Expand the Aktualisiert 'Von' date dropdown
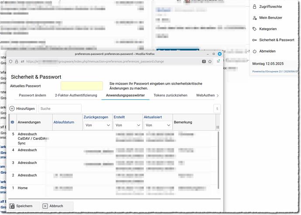Image resolution: width=301 pixels, height=215 pixels. [x=157, y=125]
